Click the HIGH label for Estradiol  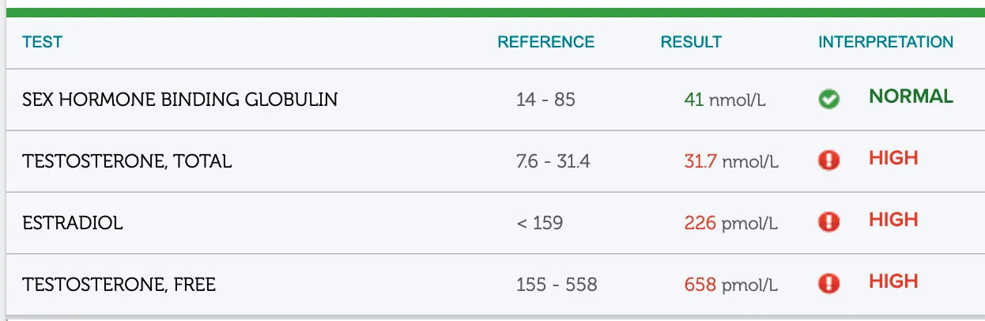(893, 220)
